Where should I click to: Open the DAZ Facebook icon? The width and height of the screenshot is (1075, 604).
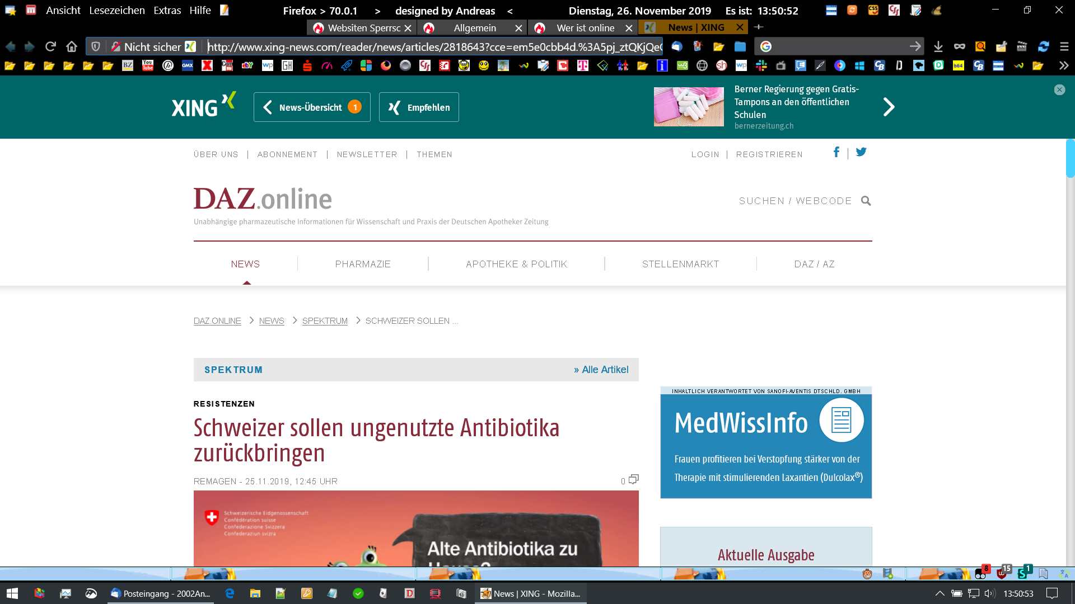(836, 152)
